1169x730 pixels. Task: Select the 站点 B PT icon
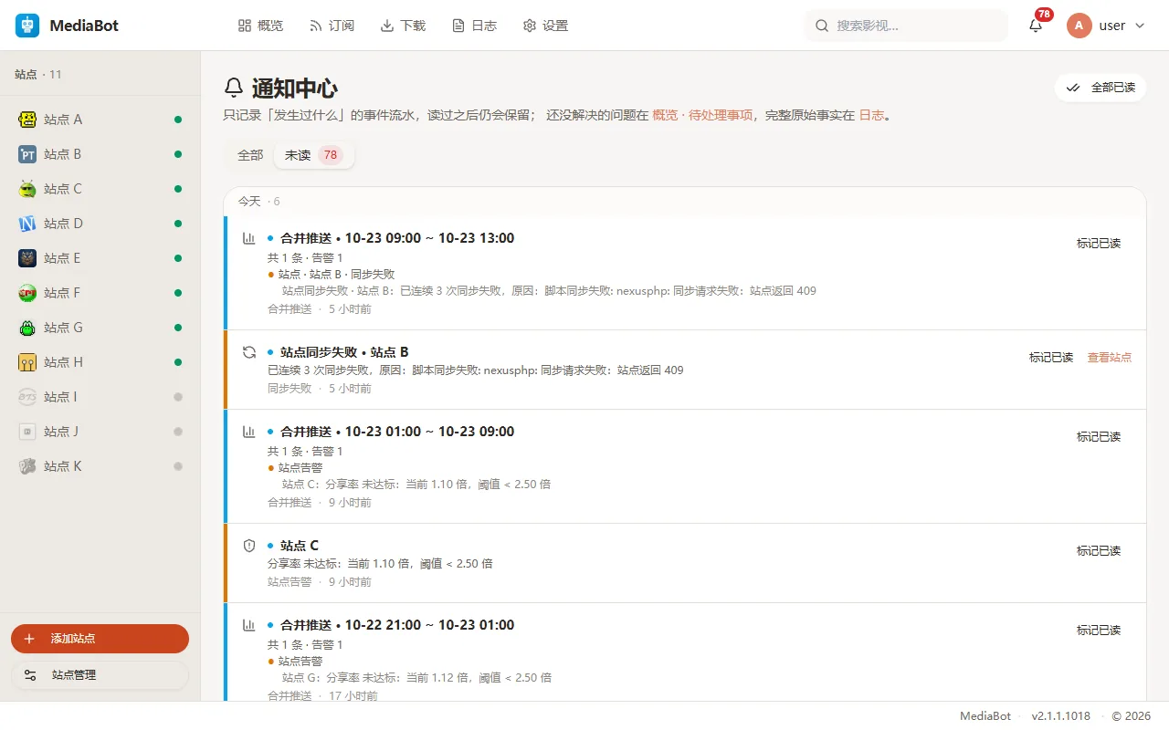click(27, 154)
